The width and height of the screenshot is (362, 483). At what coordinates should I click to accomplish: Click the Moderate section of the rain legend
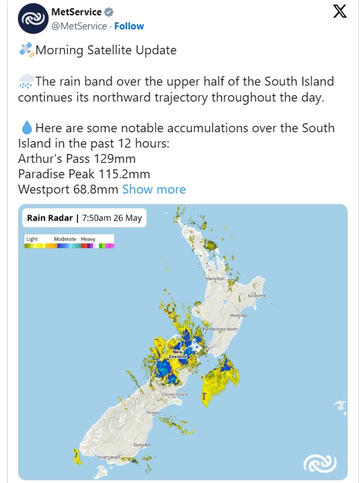(65, 239)
